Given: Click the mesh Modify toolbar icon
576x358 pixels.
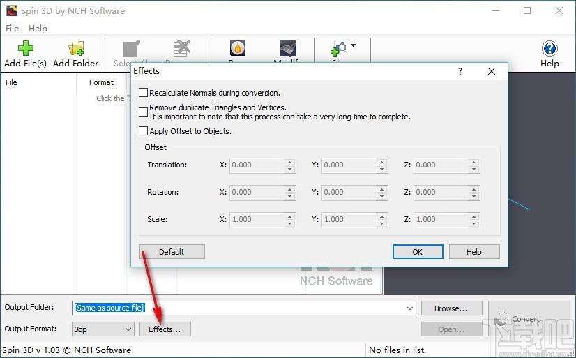Looking at the screenshot, I should [x=287, y=48].
